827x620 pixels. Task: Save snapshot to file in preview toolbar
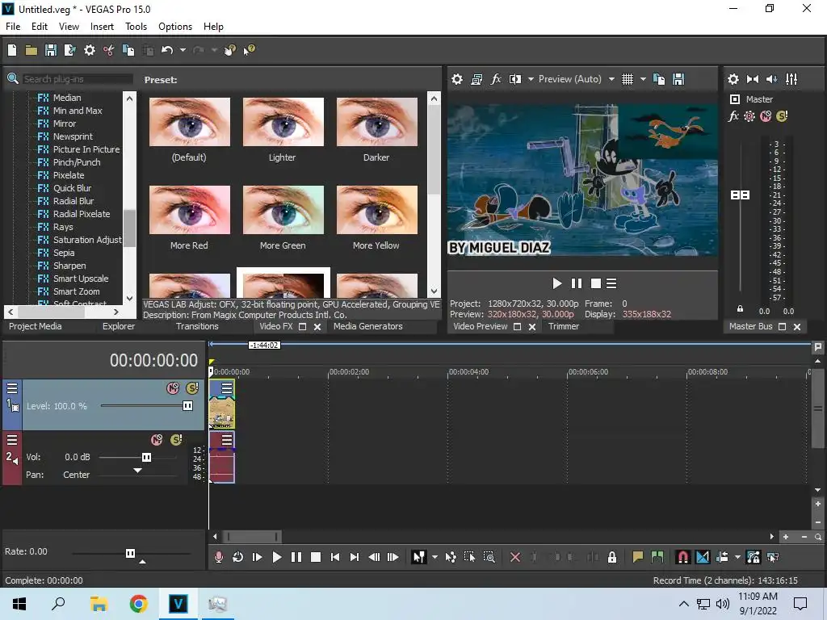coord(678,79)
